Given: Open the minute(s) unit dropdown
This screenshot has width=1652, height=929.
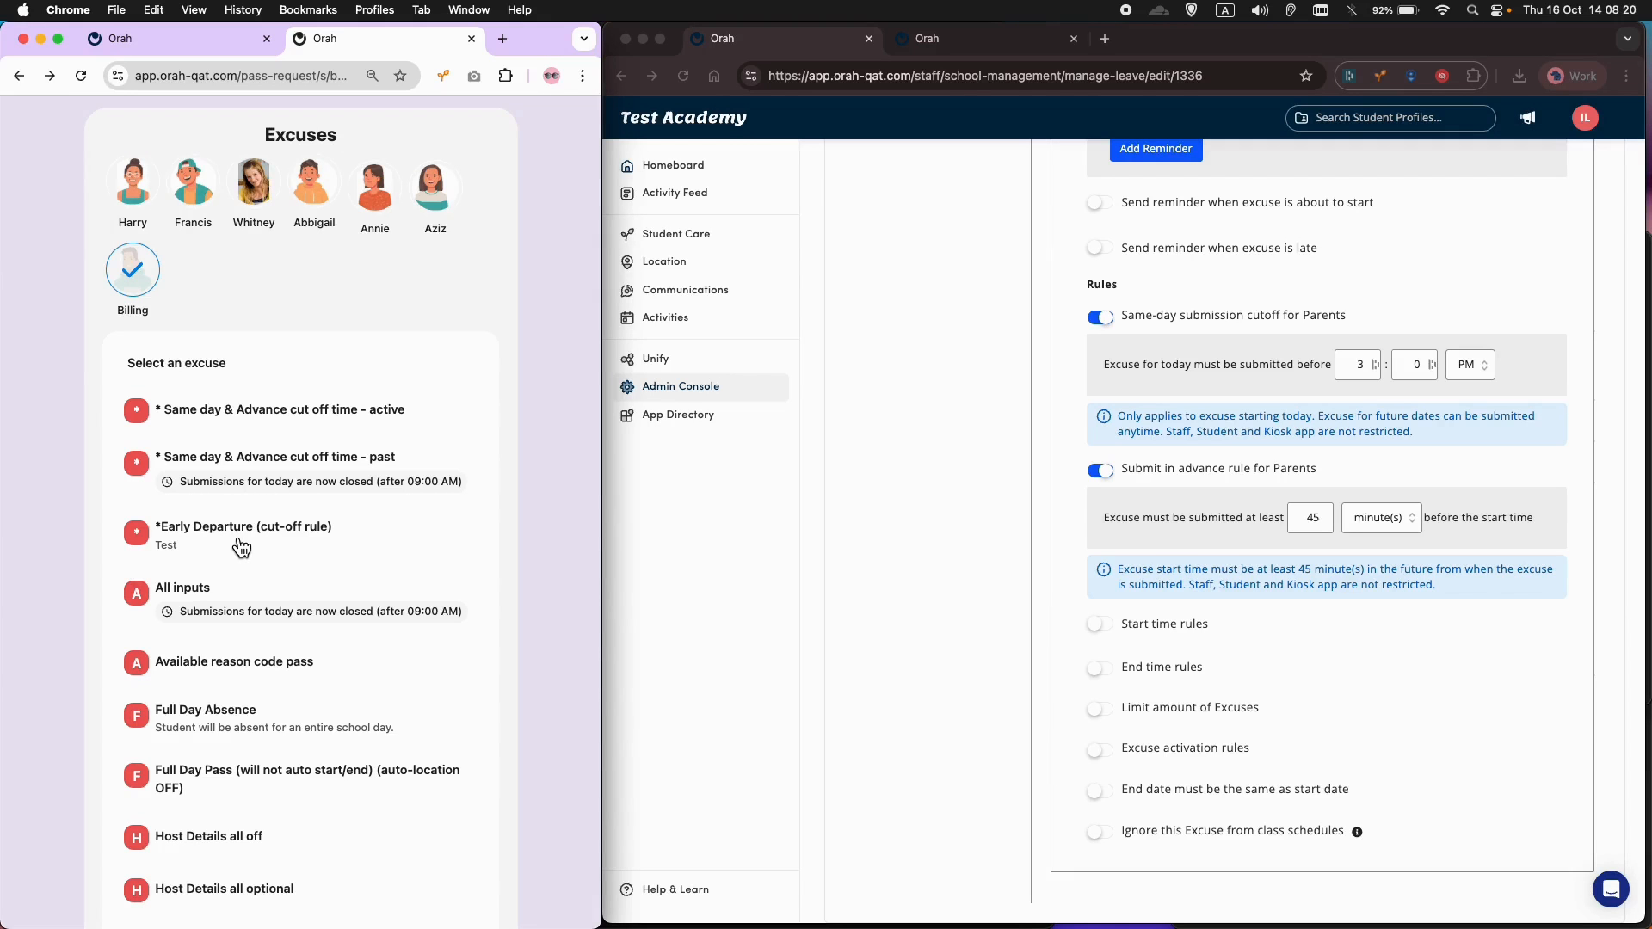Looking at the screenshot, I should [x=1381, y=518].
